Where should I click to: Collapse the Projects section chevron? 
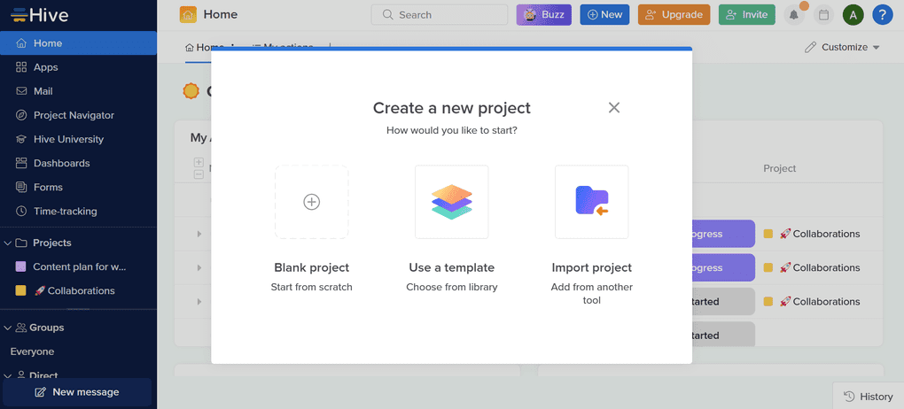point(7,243)
